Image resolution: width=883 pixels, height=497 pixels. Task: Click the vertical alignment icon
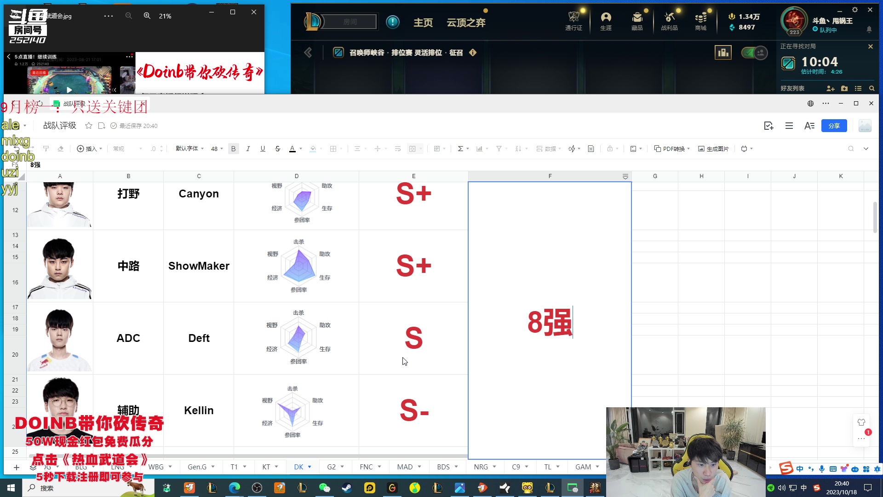pos(377,149)
